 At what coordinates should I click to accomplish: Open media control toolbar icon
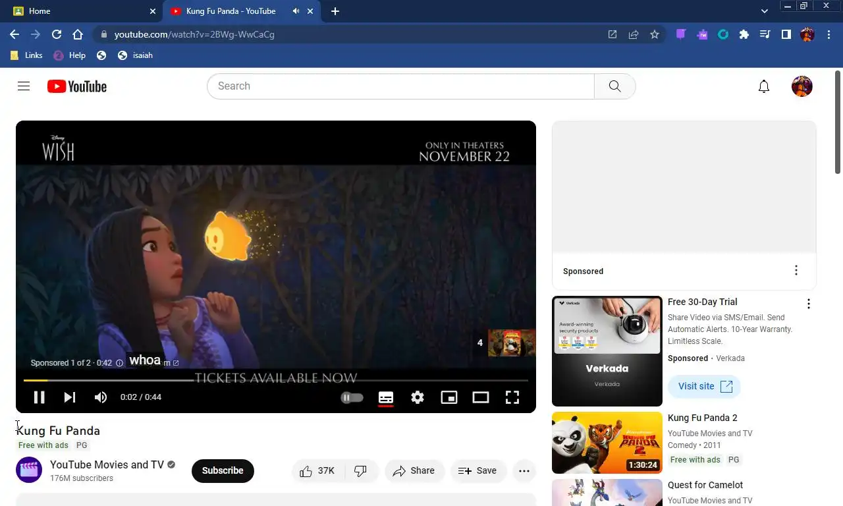point(765,34)
